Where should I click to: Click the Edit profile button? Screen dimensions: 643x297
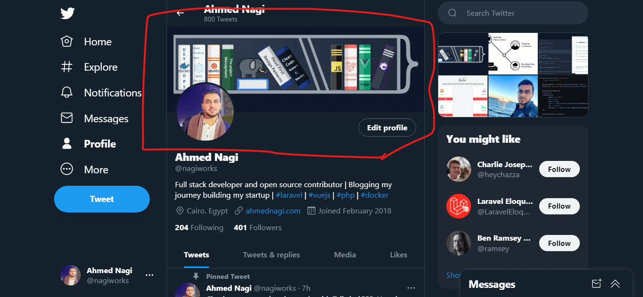387,127
